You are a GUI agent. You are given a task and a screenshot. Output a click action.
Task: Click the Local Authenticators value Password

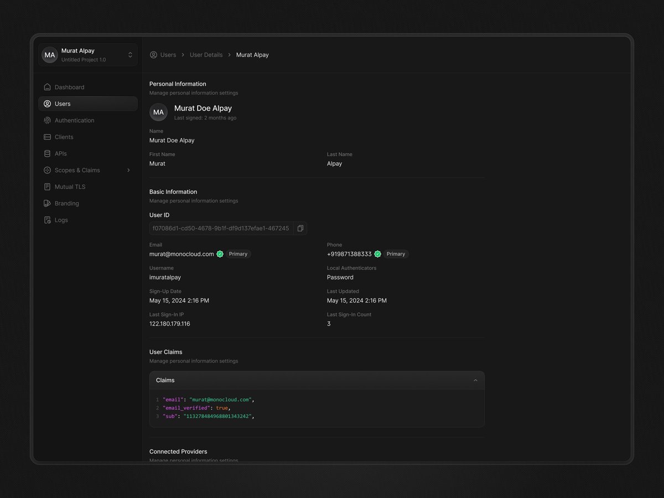(340, 277)
